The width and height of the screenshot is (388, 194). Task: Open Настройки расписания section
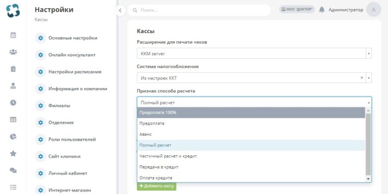(75, 72)
